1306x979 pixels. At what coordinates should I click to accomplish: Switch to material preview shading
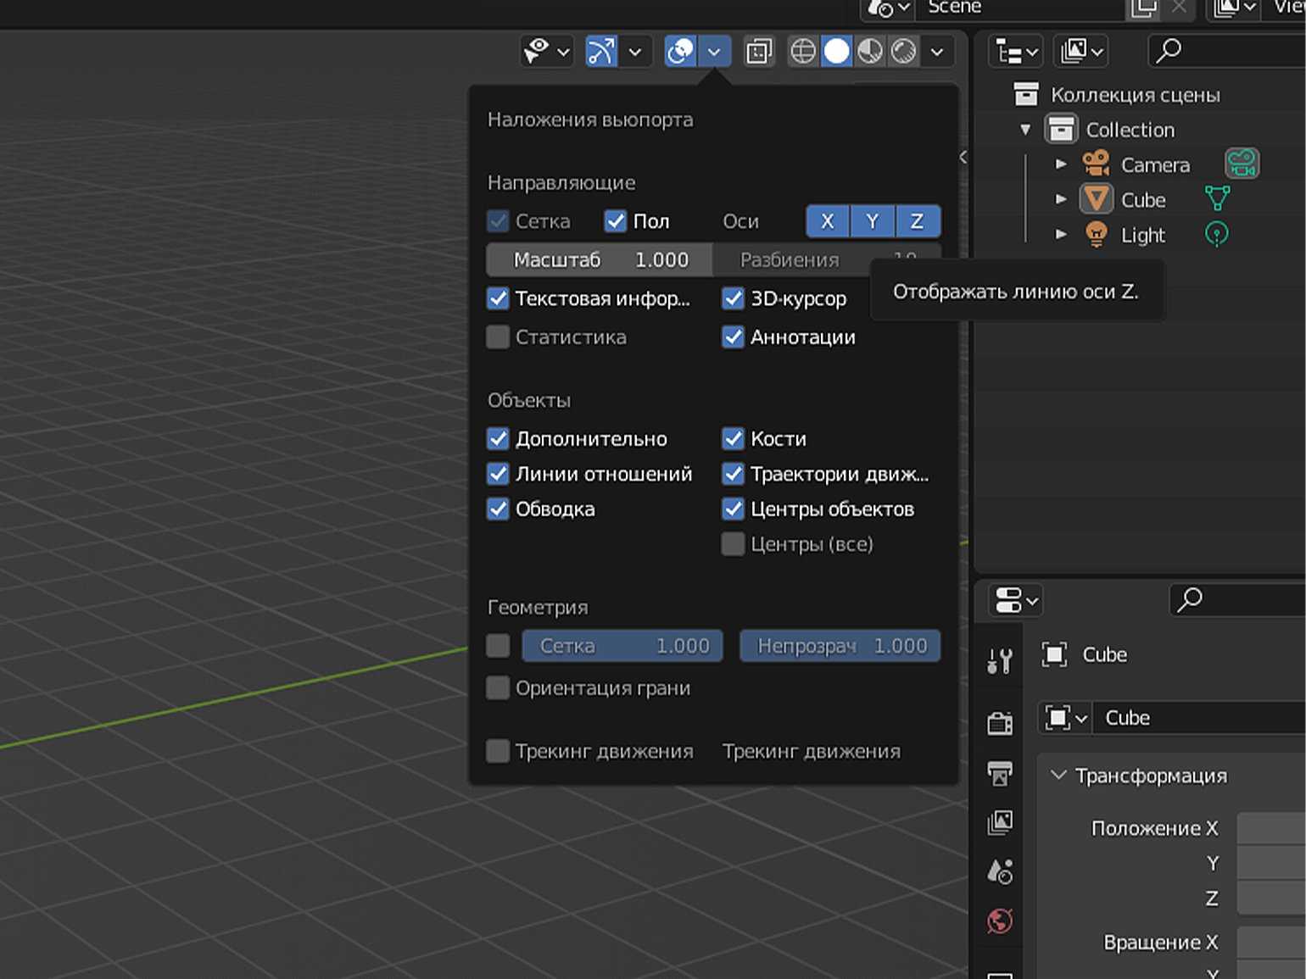point(870,52)
